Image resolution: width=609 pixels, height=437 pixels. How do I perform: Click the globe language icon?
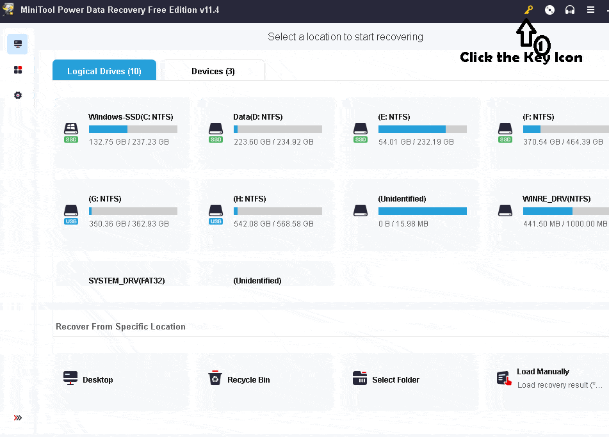549,10
